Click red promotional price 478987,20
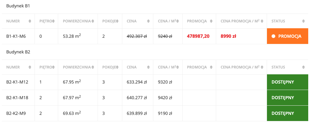 pos(198,36)
